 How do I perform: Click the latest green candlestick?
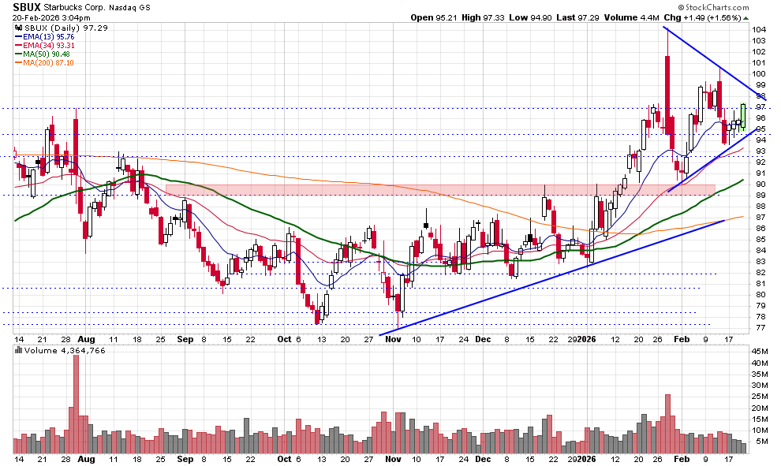pyautogui.click(x=742, y=116)
